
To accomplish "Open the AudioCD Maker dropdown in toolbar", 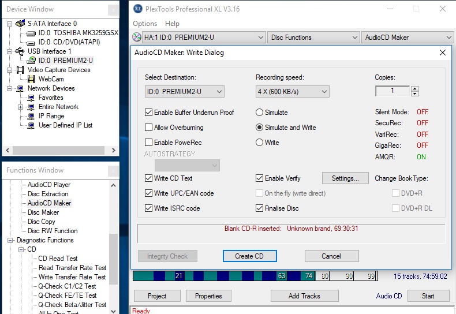I will (x=408, y=37).
